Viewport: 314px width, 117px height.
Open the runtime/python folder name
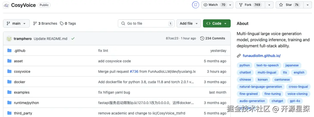26,103
